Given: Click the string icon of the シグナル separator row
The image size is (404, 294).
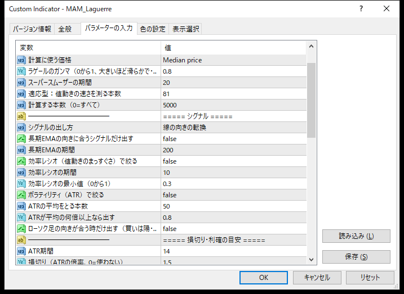Looking at the screenshot, I should [21, 116].
